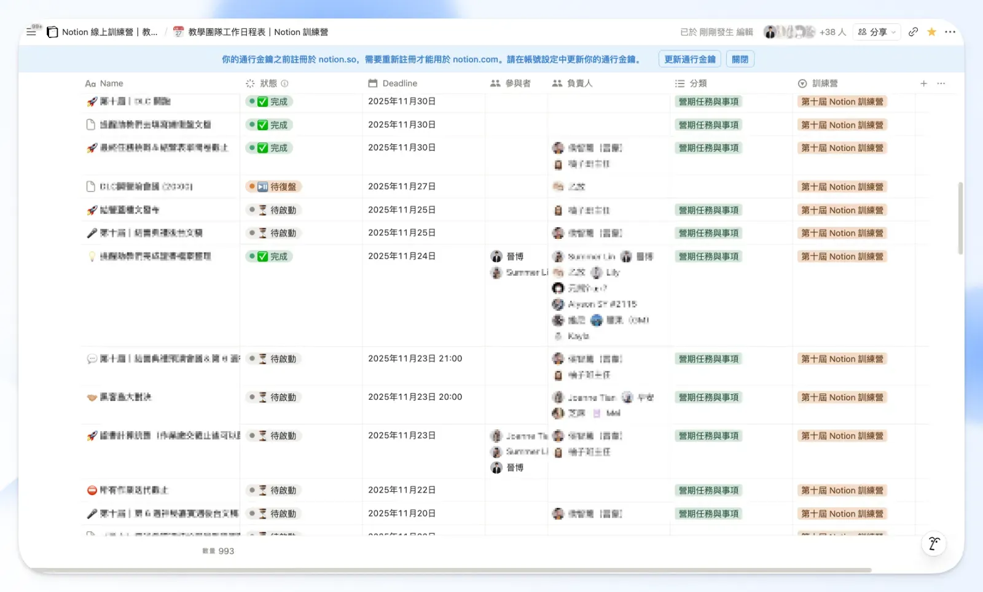Click Lily in the 11月24日 assignees
Viewport: 983px width, 592px height.
pos(606,273)
